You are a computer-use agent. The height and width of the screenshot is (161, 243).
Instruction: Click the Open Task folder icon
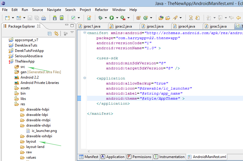pyautogui.click(x=168, y=18)
